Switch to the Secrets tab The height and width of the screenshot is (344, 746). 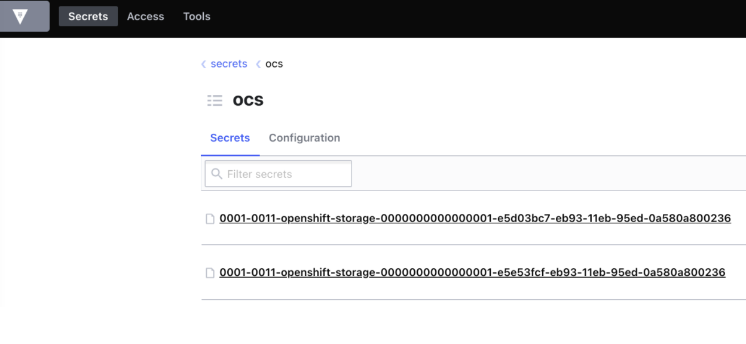pos(230,138)
